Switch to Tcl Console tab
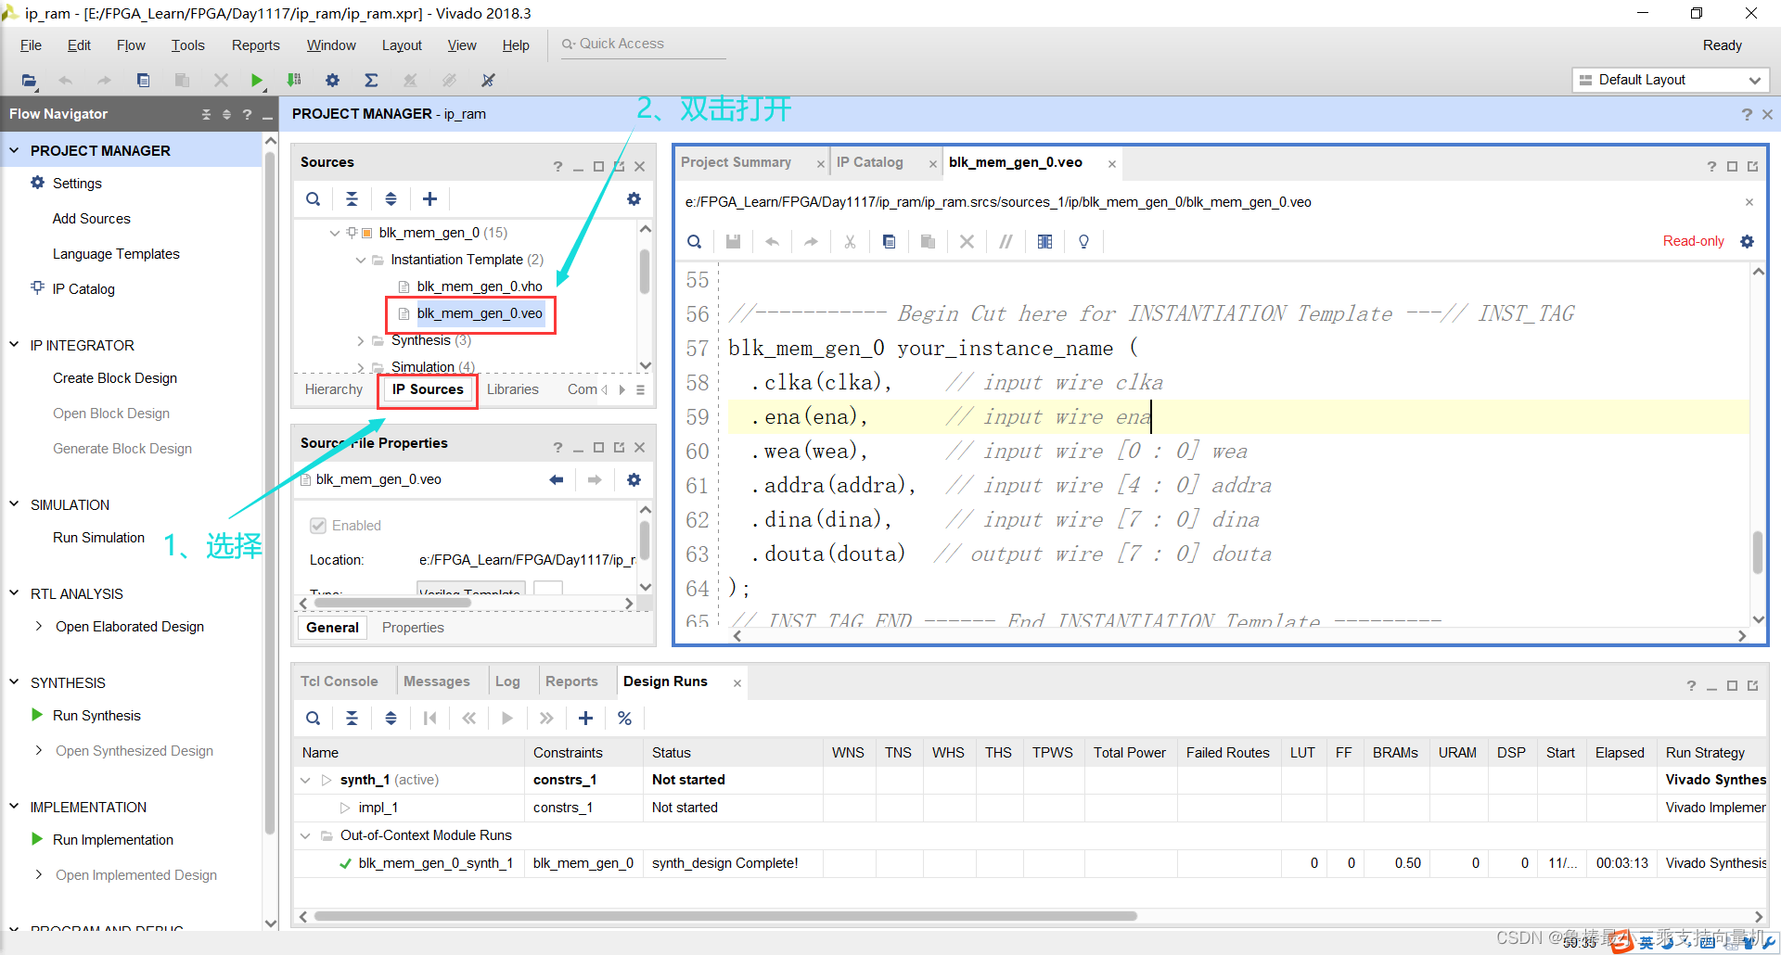 [339, 681]
